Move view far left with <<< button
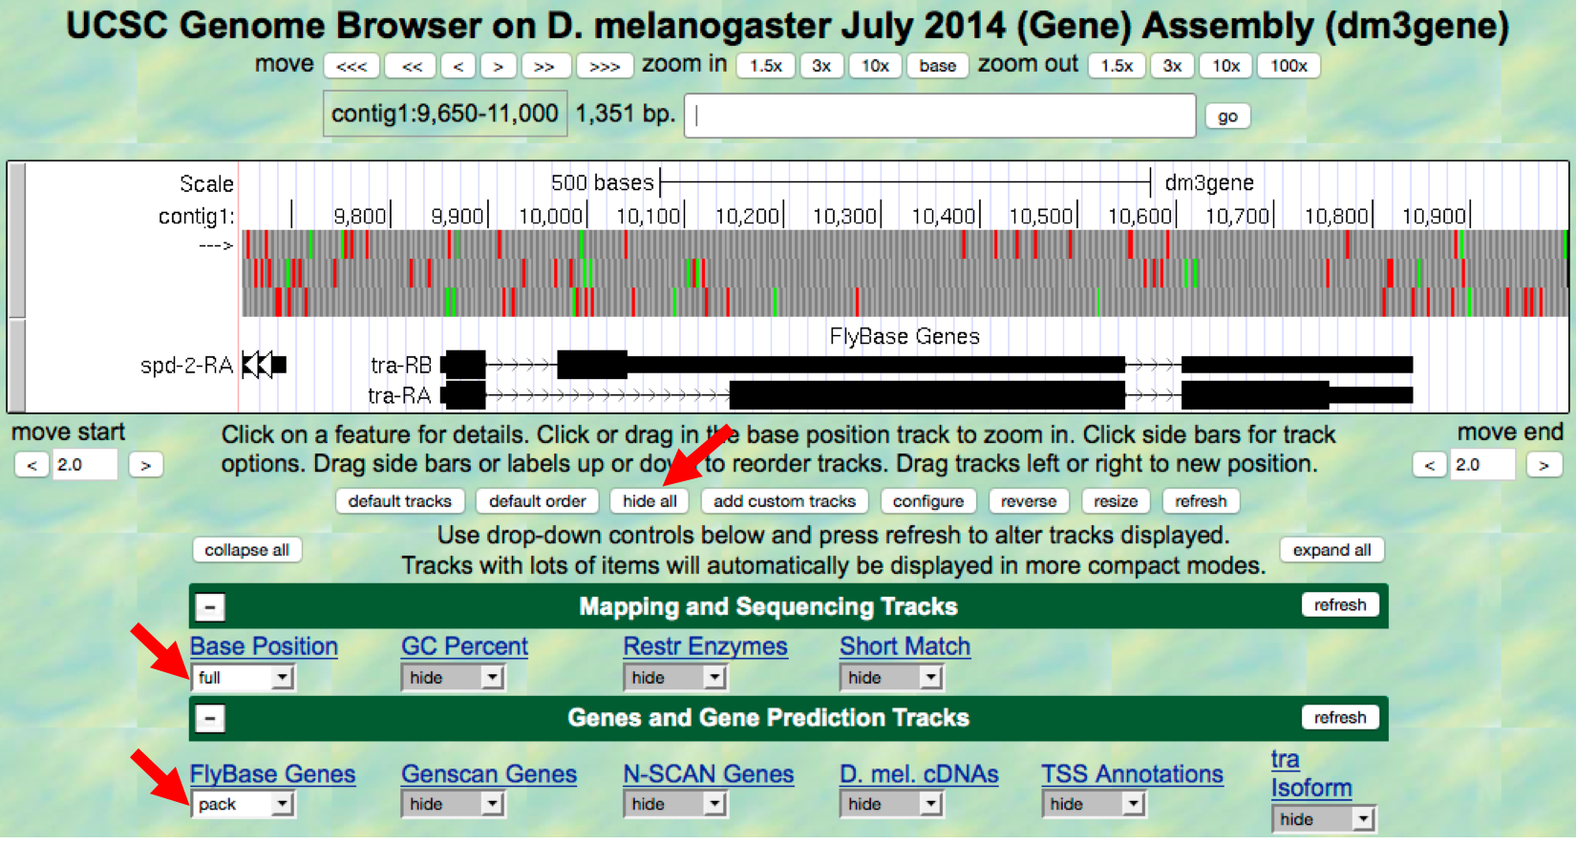The width and height of the screenshot is (1576, 844). [x=351, y=66]
